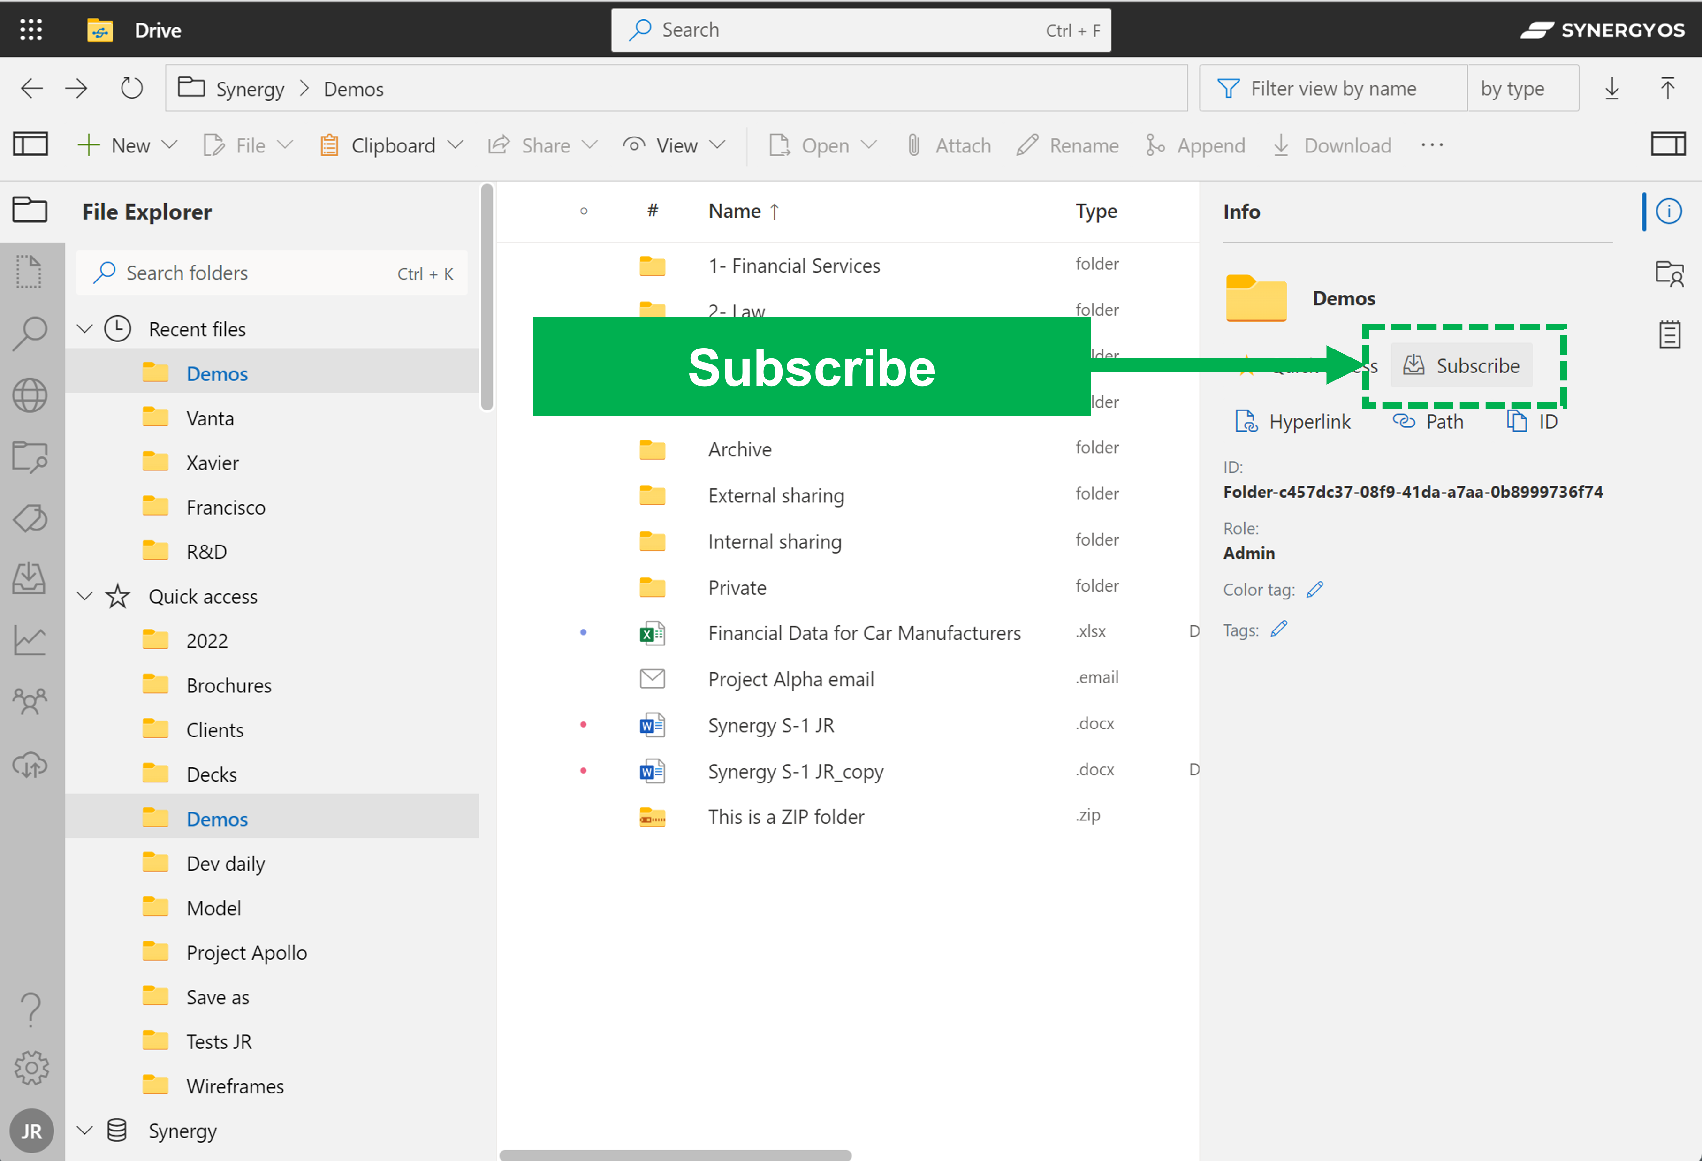Click the Search folders field
Viewport: 1702px width, 1161px height.
click(x=272, y=273)
